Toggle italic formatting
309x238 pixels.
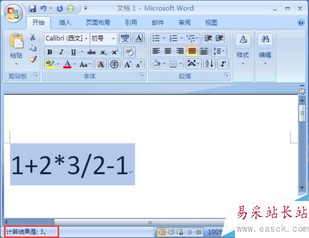(61, 52)
